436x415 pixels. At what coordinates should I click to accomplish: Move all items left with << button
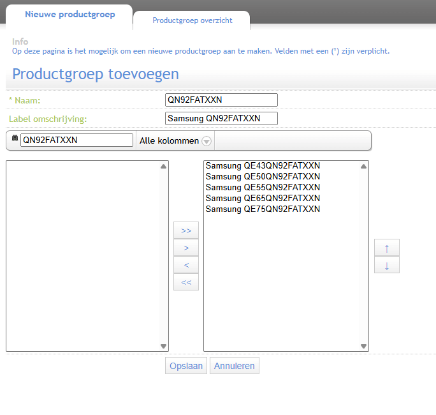tap(186, 282)
